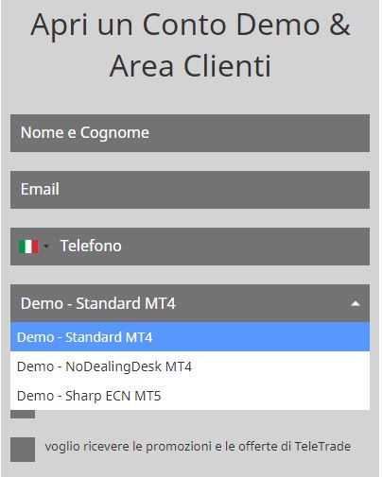
Task: Click the word 'TeleTrade' in the consent text
Action: (x=322, y=447)
